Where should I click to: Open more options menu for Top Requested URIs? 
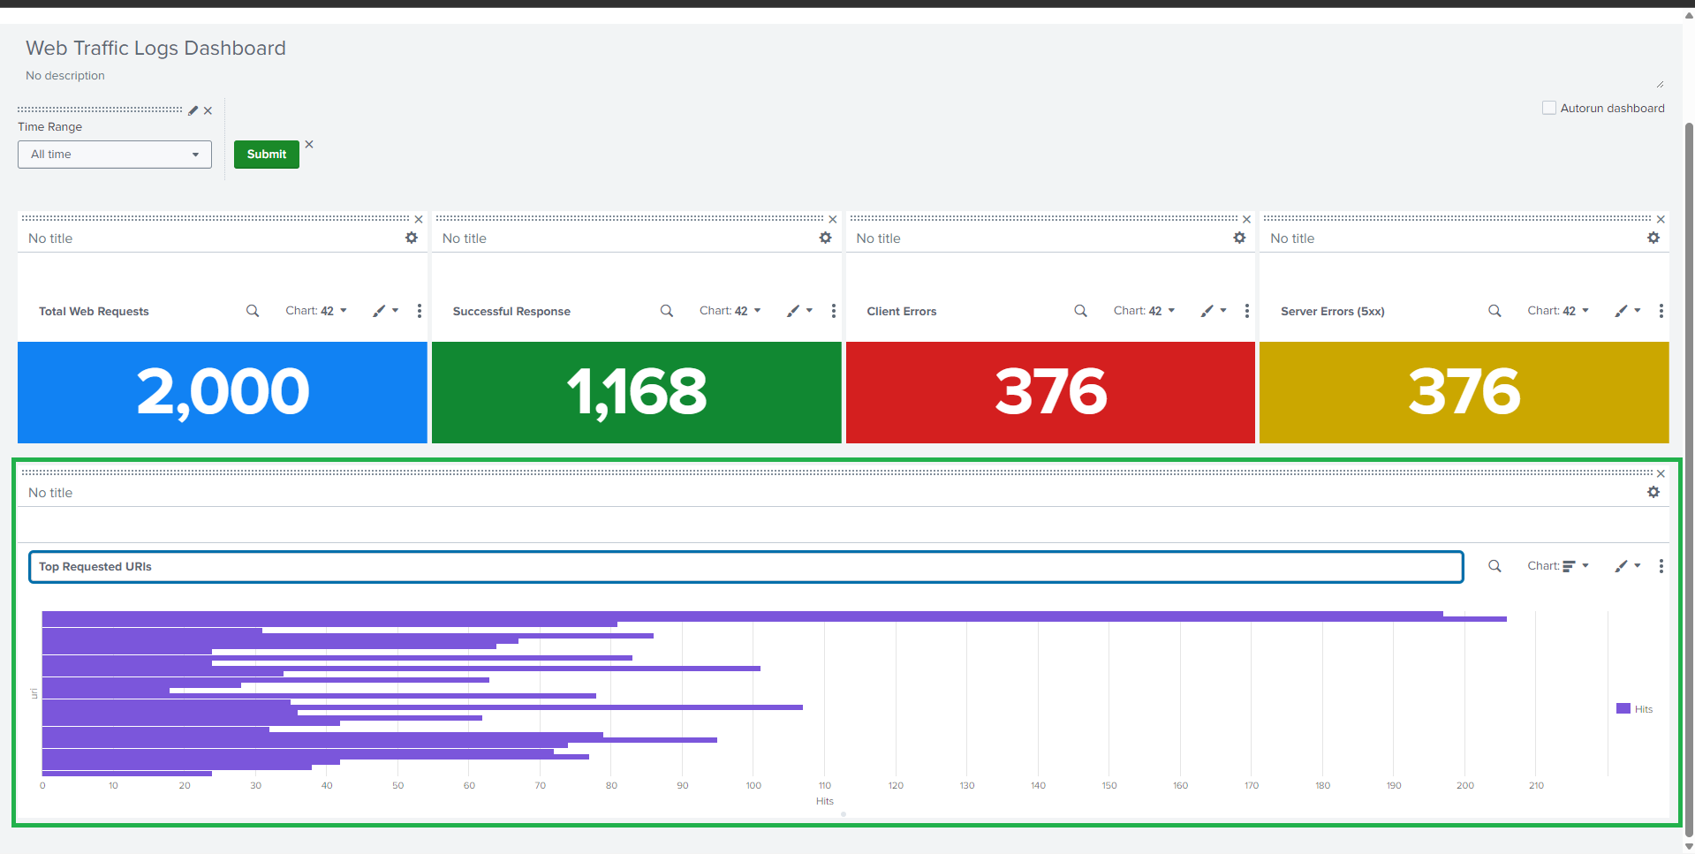pos(1661,566)
